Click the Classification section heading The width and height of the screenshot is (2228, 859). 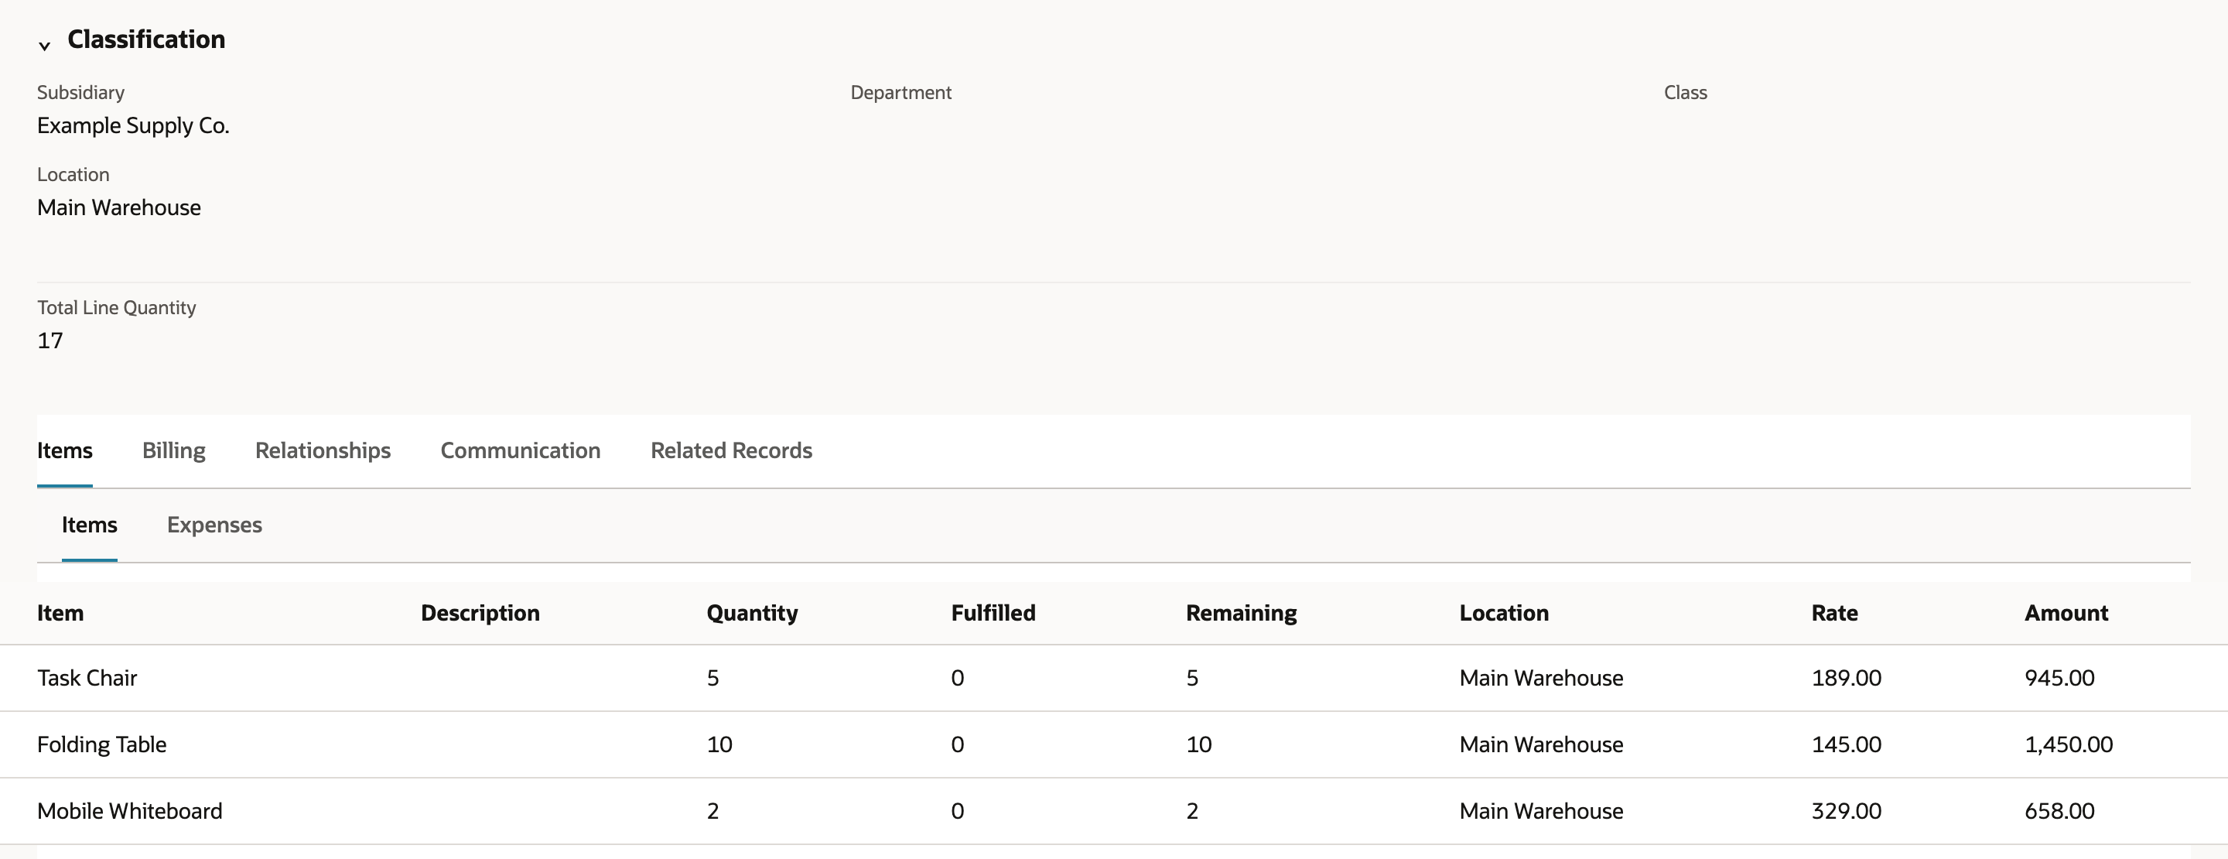tap(146, 39)
